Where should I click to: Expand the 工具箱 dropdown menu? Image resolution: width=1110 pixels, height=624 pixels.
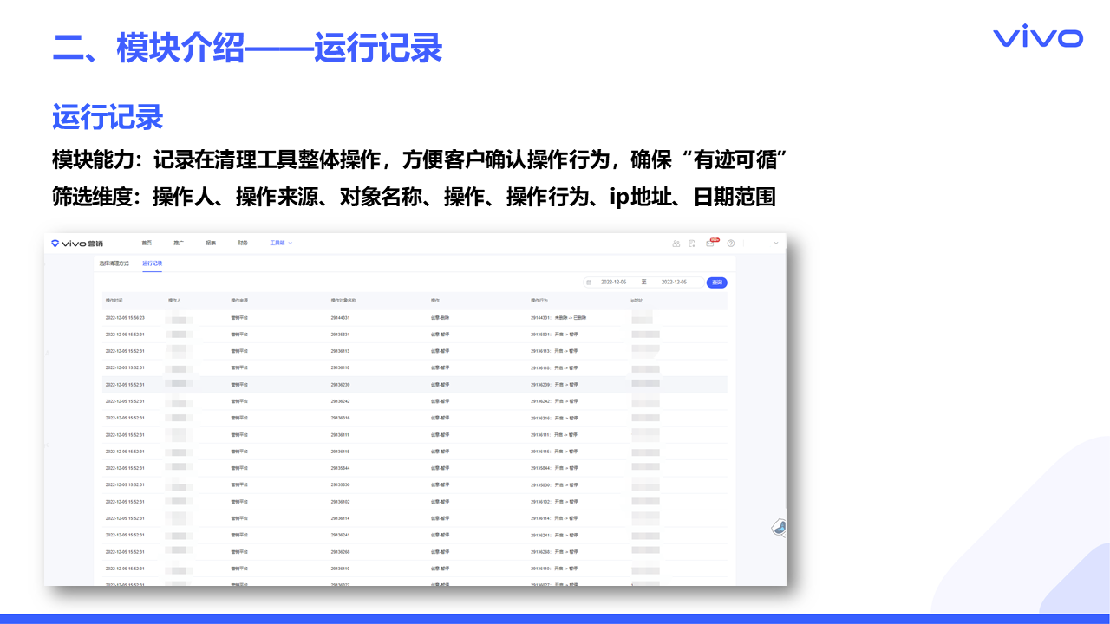point(280,244)
